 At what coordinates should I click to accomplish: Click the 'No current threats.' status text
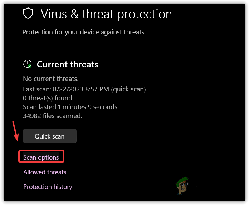(x=51, y=79)
